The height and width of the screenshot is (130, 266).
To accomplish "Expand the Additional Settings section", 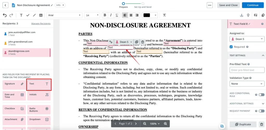I will (263, 103).
